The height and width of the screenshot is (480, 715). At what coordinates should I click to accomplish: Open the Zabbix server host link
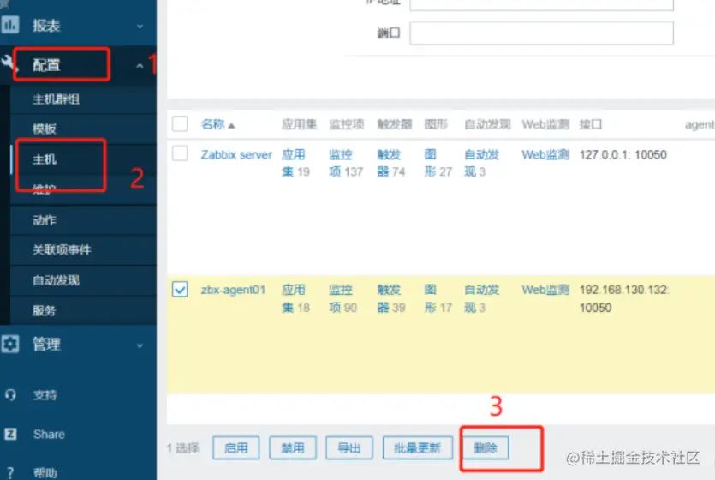tap(236, 154)
